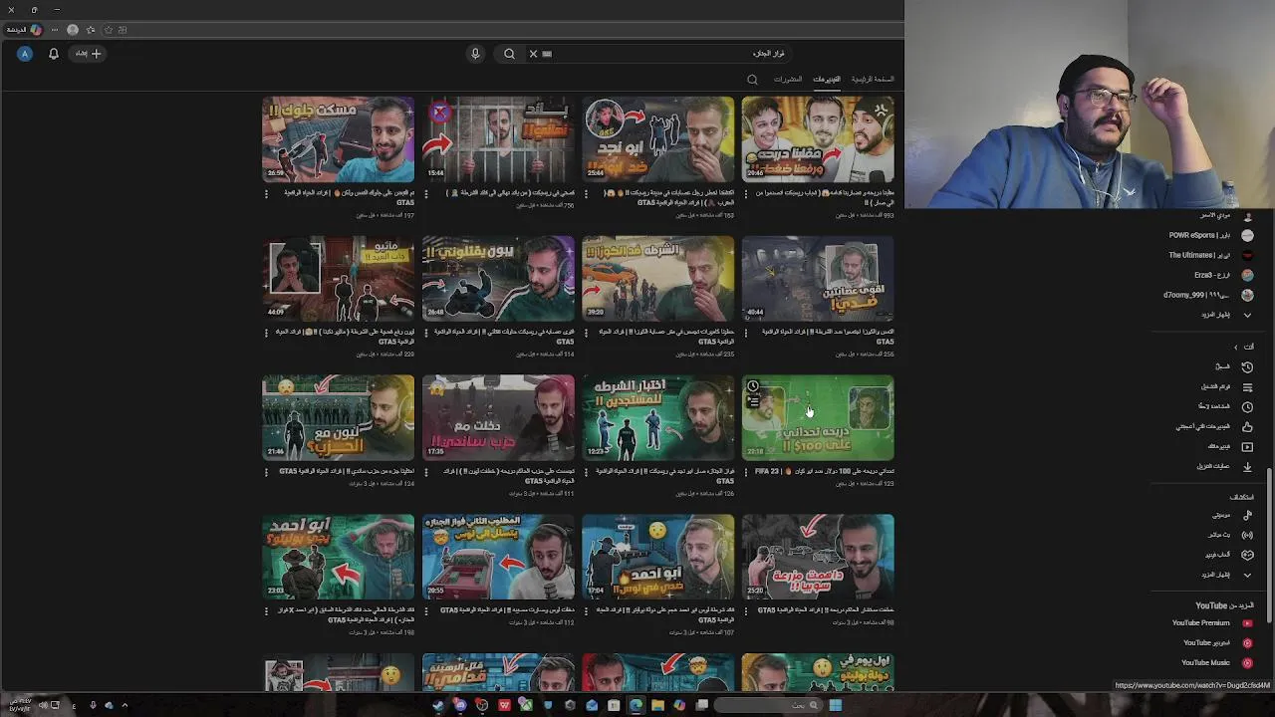Open the notifications bell
The height and width of the screenshot is (717, 1275).
(x=54, y=54)
